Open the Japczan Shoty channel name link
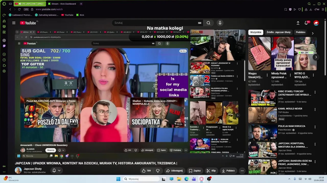This screenshot has height=183, width=327. (33, 169)
